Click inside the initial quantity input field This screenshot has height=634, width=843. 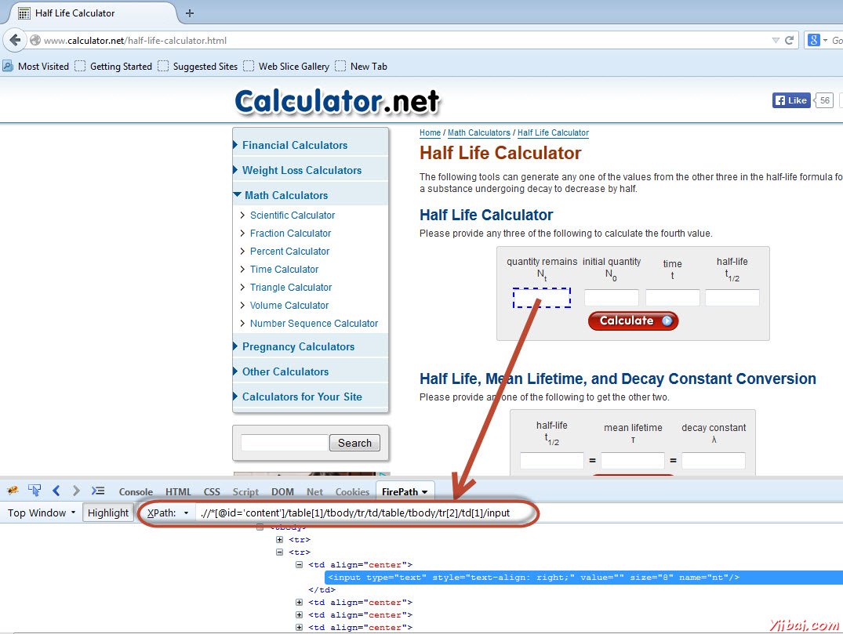point(612,298)
